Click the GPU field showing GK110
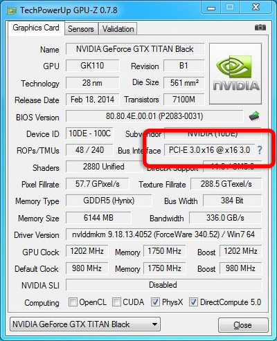This screenshot has height=341, width=277. [x=93, y=66]
